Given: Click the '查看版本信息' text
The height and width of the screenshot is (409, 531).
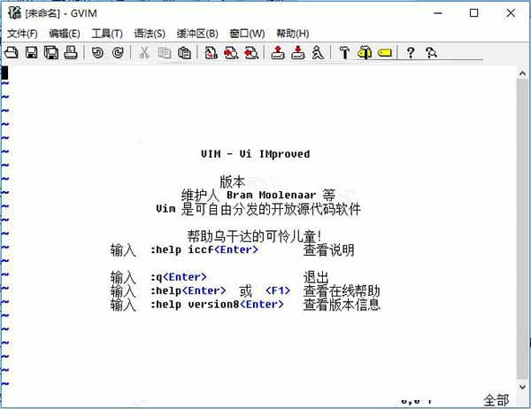Looking at the screenshot, I should 342,305.
